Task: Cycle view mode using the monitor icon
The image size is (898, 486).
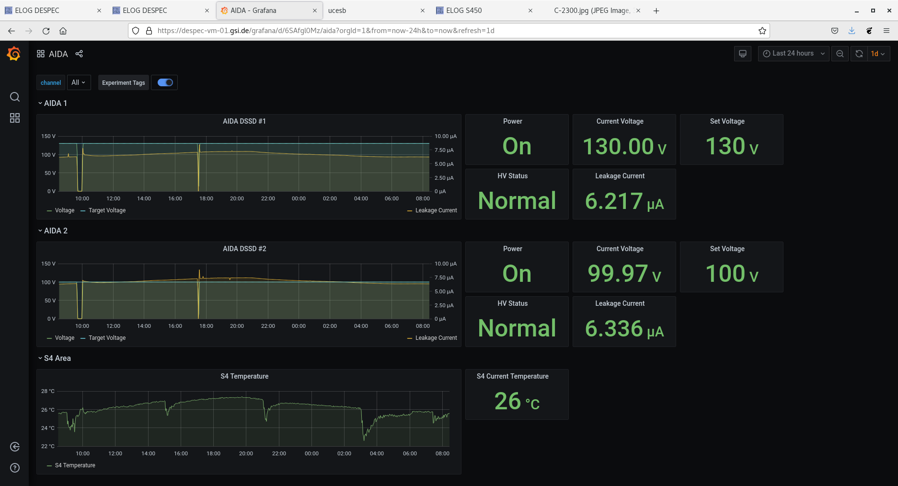Action: [x=743, y=54]
